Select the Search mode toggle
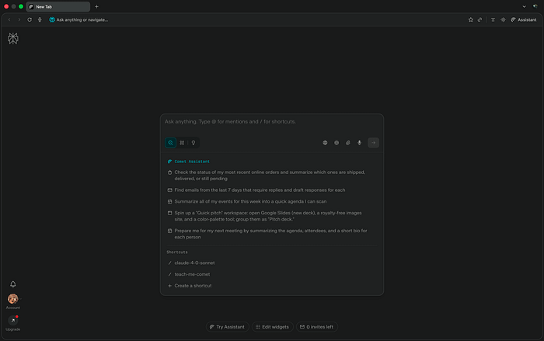 (x=170, y=143)
